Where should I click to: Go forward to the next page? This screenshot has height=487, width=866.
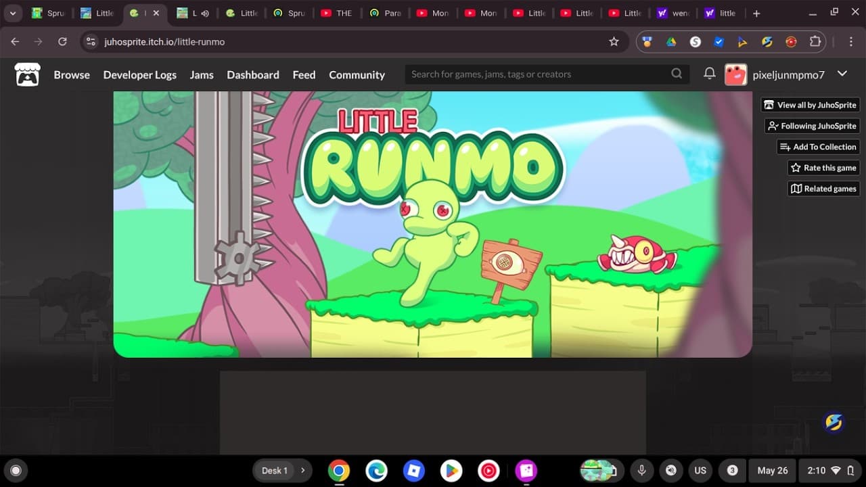point(39,41)
